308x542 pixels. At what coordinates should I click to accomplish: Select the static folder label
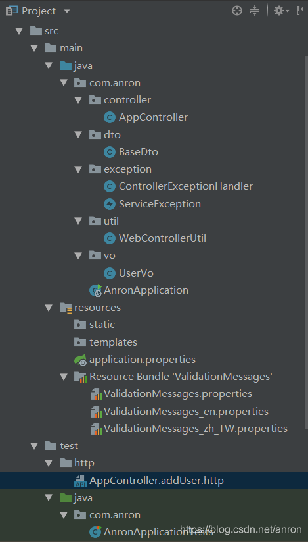point(102,325)
